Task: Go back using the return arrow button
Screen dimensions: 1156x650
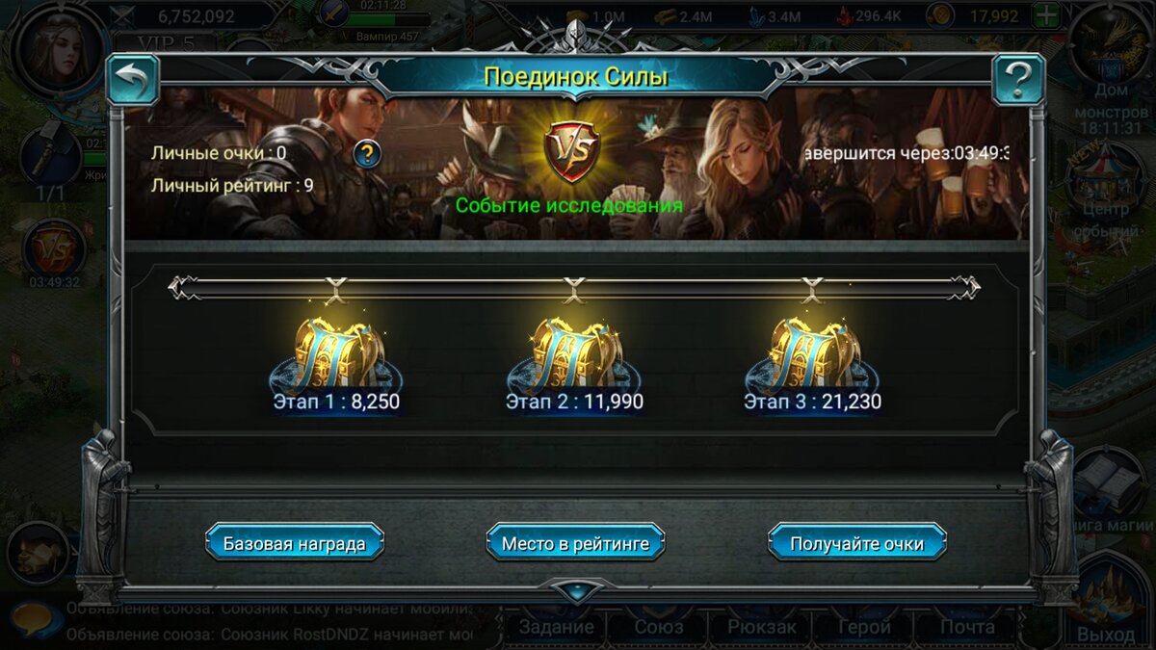Action: [x=133, y=80]
